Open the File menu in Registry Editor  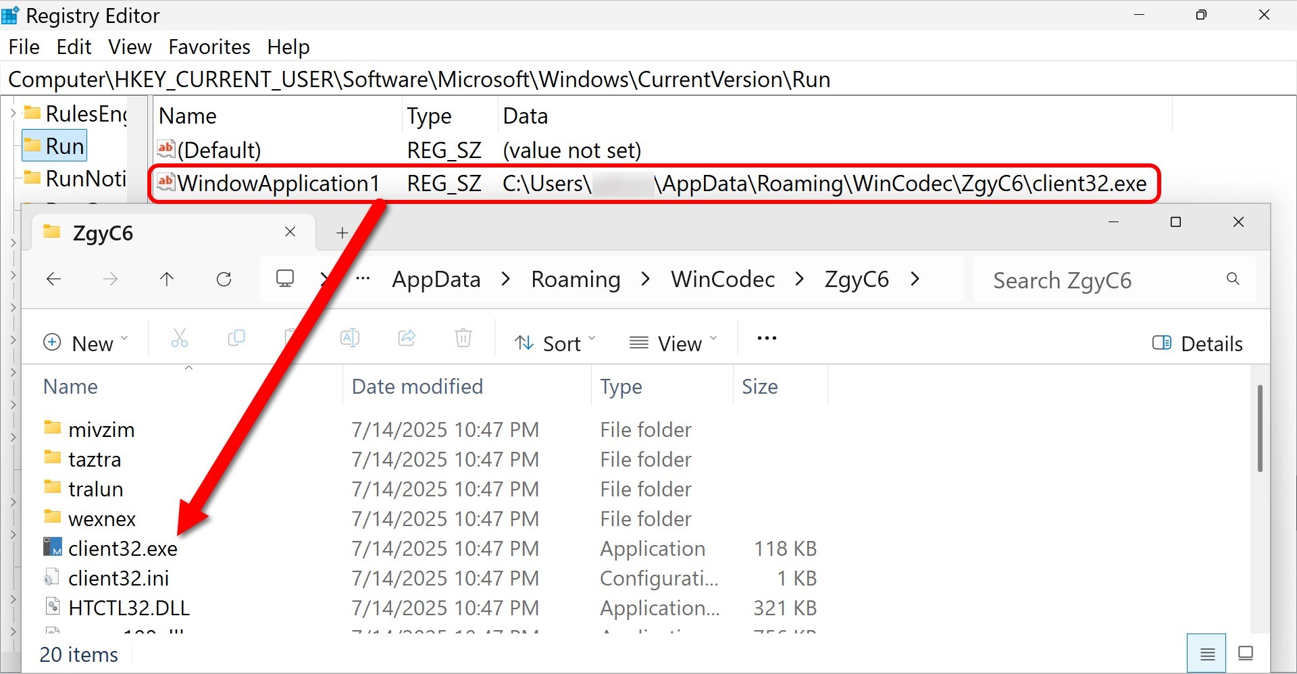[x=24, y=47]
